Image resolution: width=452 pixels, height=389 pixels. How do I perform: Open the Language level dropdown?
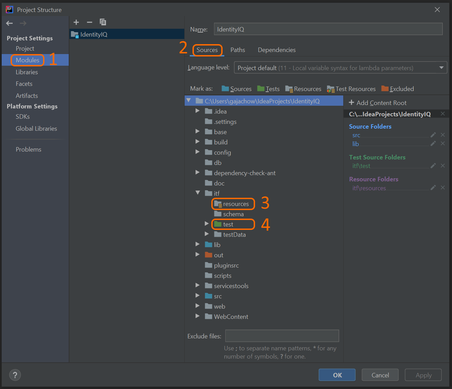(341, 68)
